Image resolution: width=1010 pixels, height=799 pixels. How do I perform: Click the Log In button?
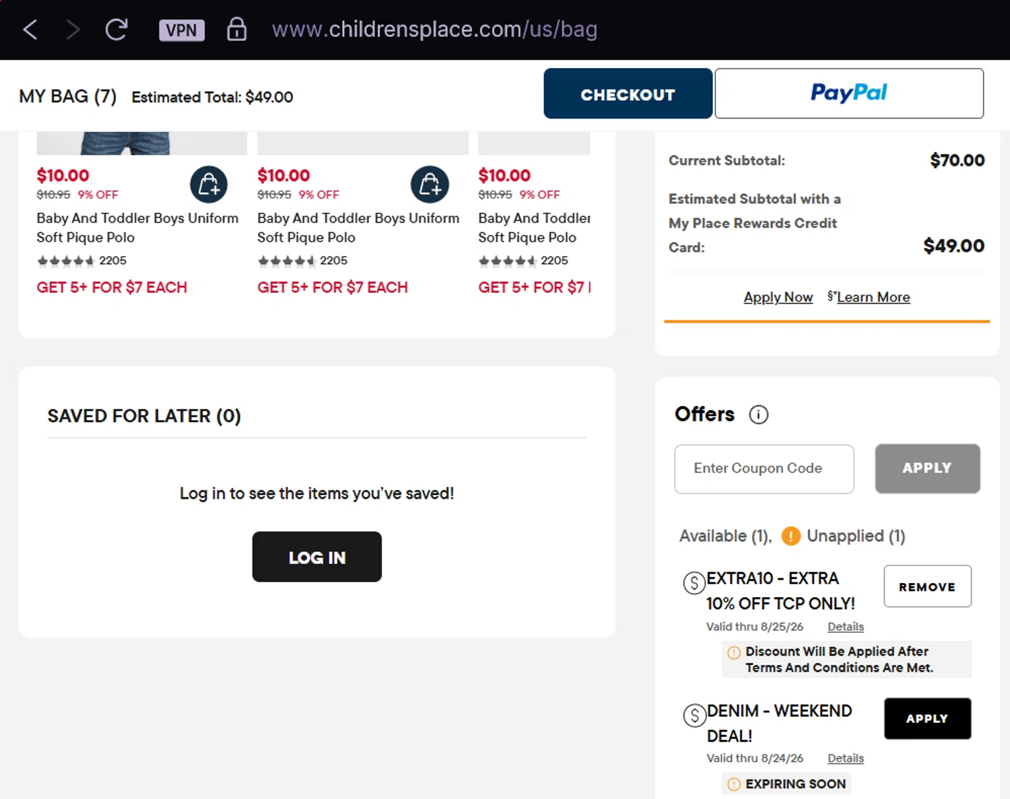317,557
